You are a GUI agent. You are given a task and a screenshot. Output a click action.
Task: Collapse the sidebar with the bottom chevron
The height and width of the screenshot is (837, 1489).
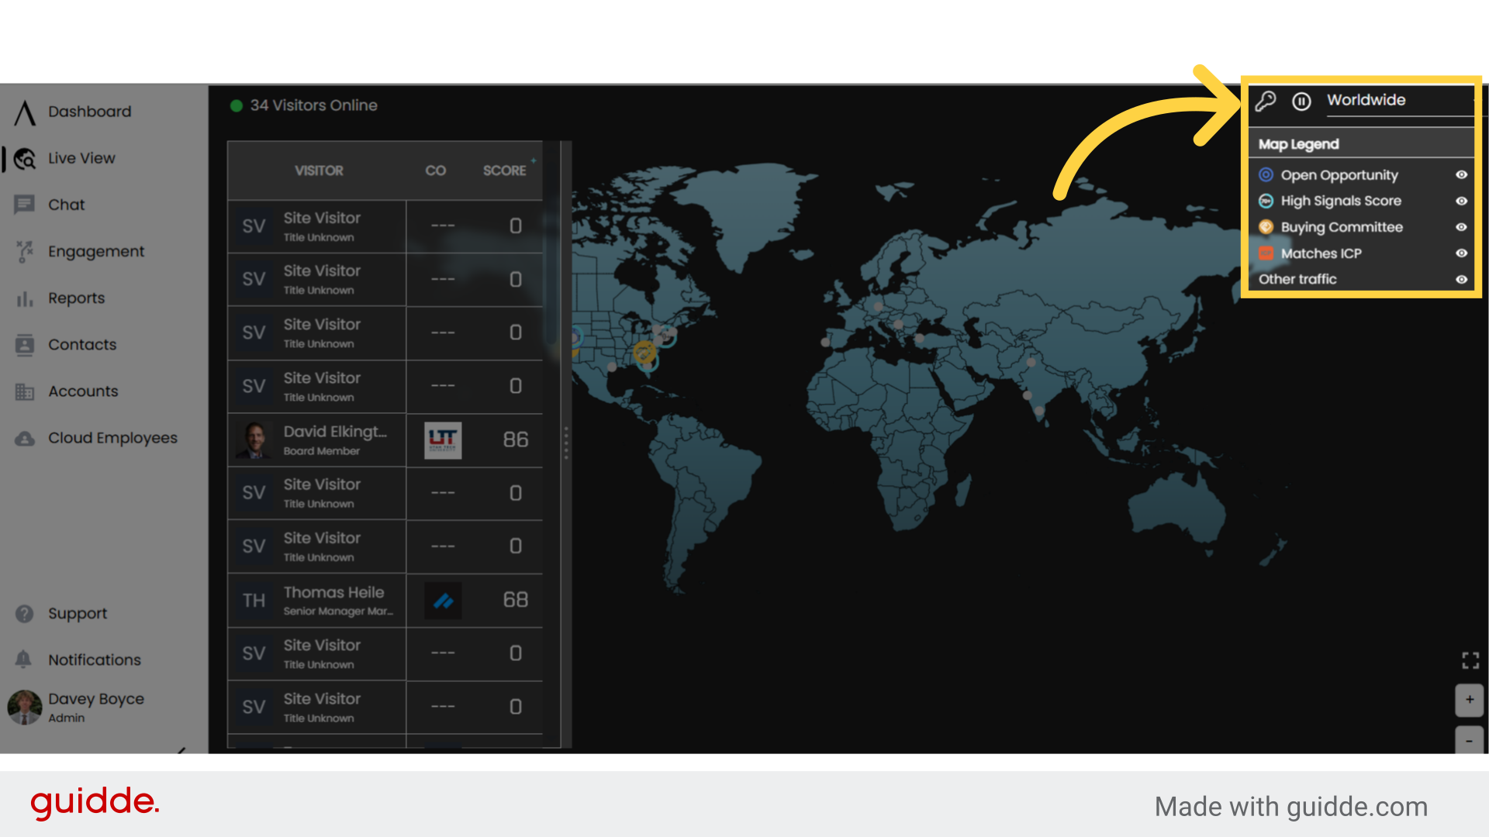(181, 750)
